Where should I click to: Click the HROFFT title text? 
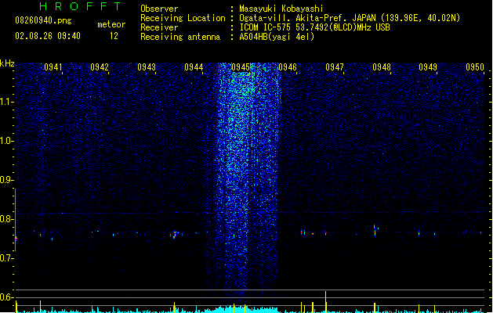[80, 6]
